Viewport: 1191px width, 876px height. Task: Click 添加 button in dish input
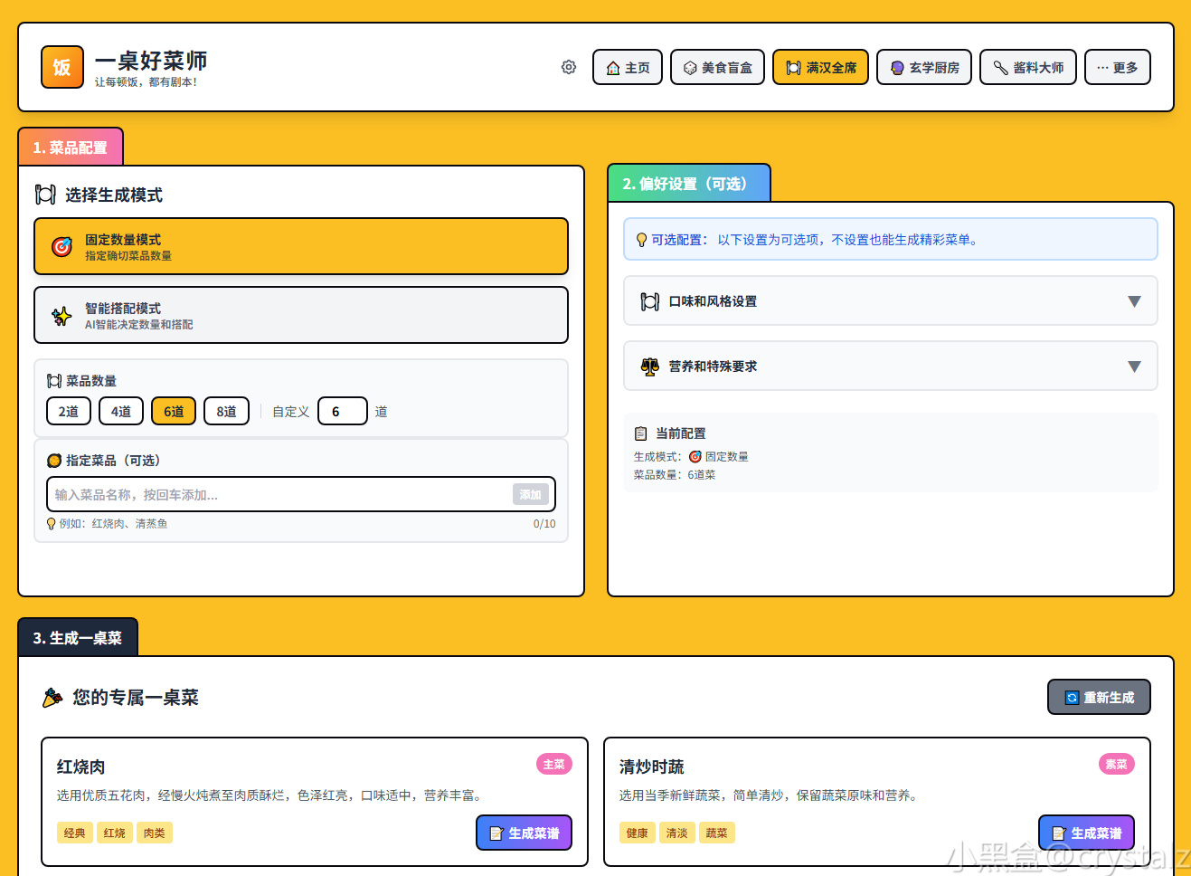tap(531, 494)
